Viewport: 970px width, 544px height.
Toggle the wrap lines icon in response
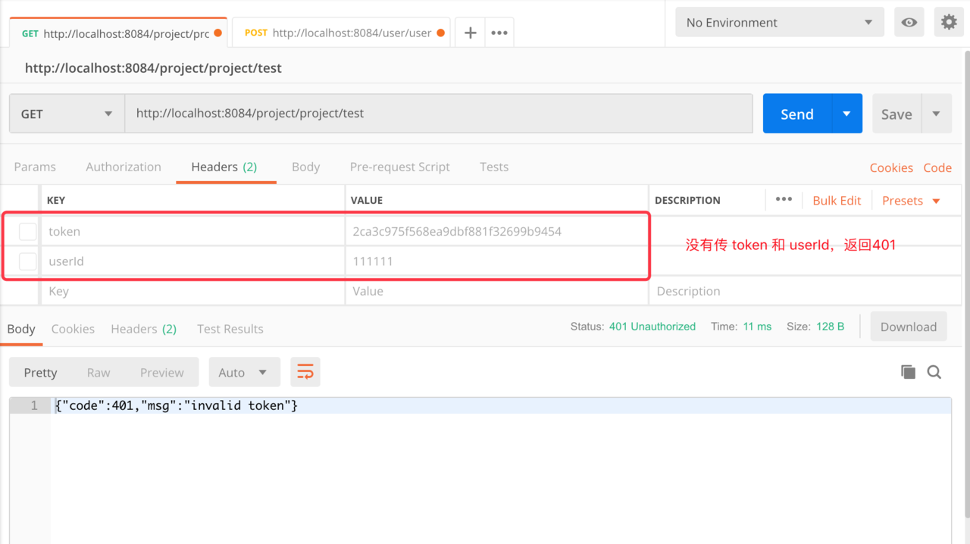point(305,372)
